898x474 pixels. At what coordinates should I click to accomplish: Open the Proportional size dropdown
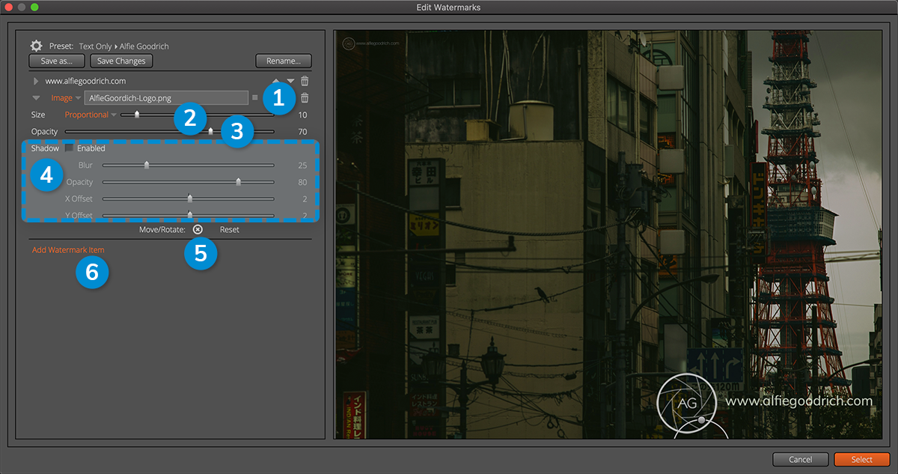click(x=91, y=115)
